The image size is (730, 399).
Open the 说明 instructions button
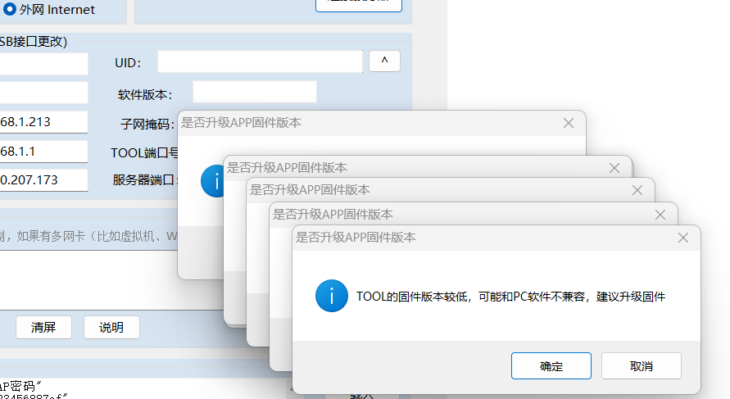coord(111,327)
